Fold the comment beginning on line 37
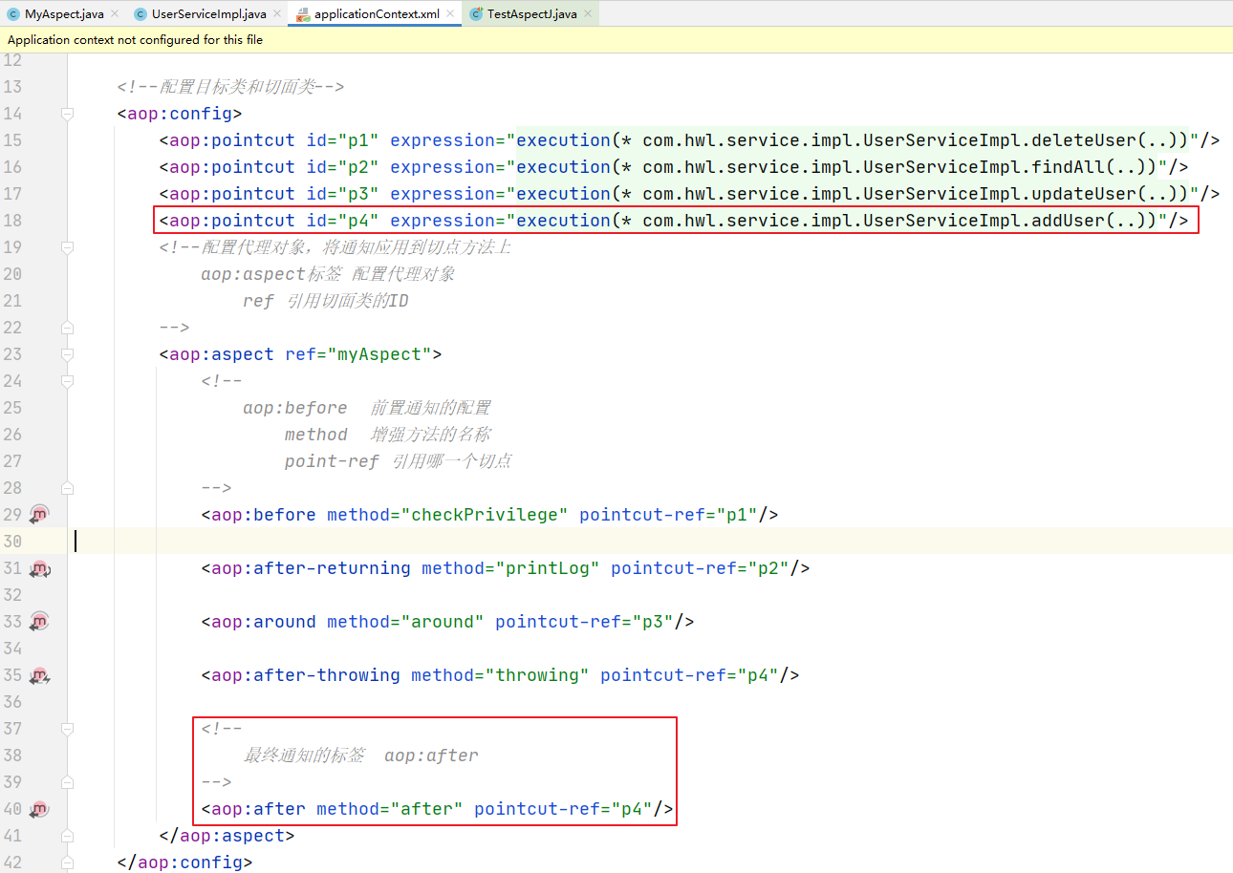This screenshot has height=873, width=1233. [x=67, y=729]
